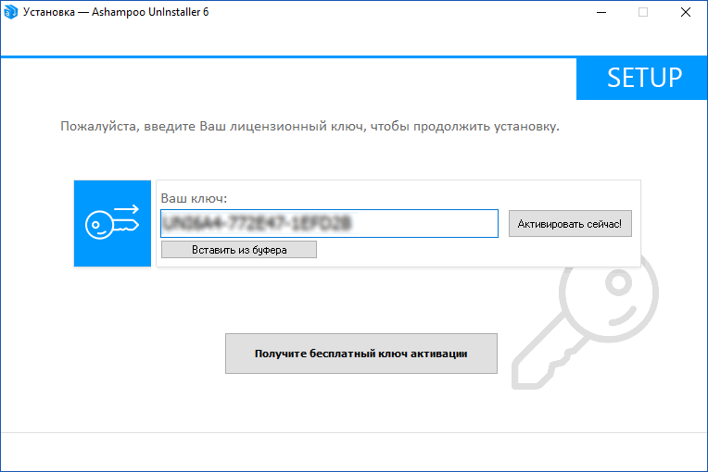Click the SETUP banner text

pos(644,78)
